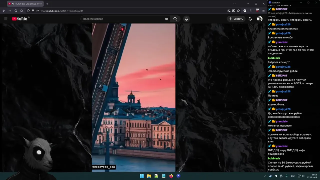Click BSII0POT name above 'ехехех, блять.'
Viewport: 320px width, 180px height.
pos(282,100)
